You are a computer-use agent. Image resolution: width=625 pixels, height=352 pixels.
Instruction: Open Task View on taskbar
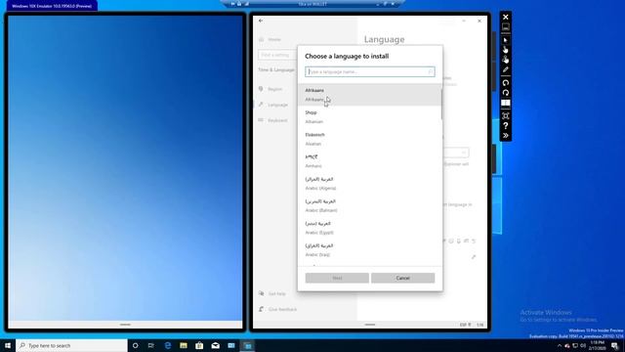coord(151,345)
